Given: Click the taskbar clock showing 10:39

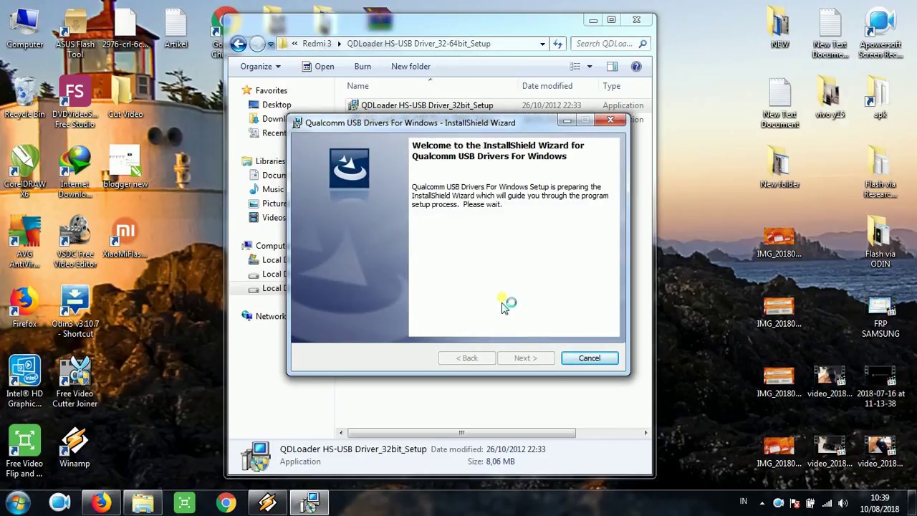Looking at the screenshot, I should tap(880, 503).
